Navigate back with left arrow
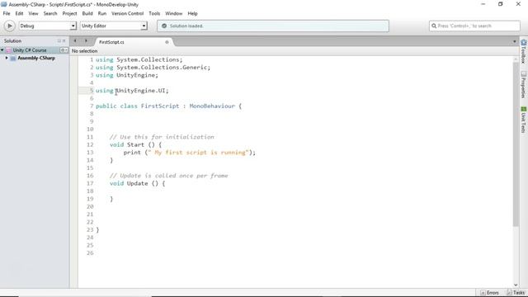Image resolution: width=528 pixels, height=297 pixels. (x=75, y=41)
